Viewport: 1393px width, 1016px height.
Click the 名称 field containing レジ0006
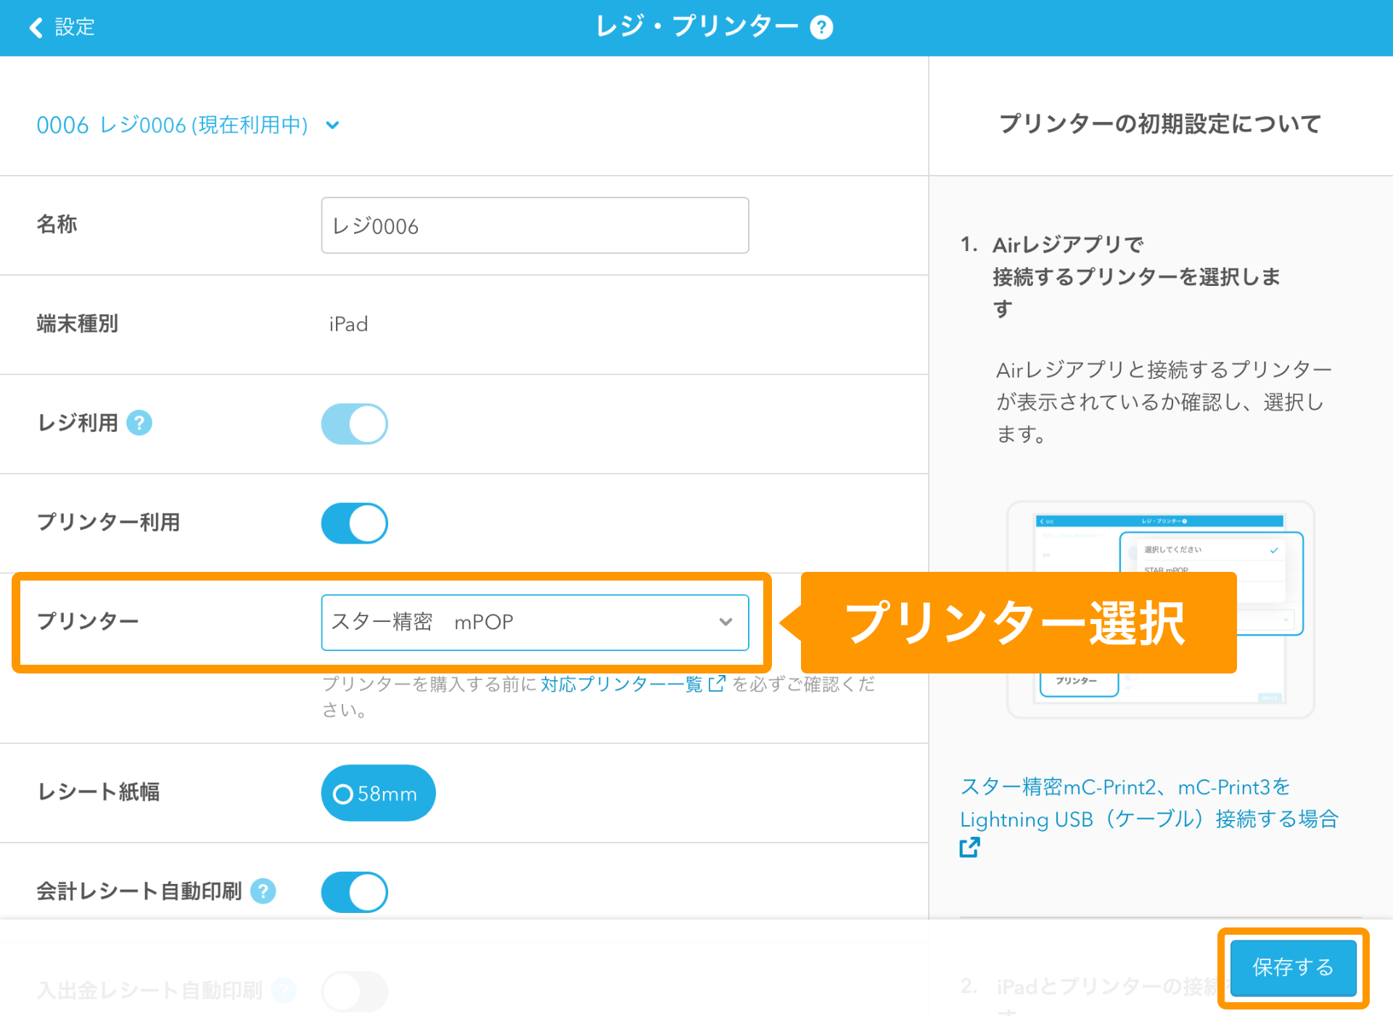tap(535, 225)
